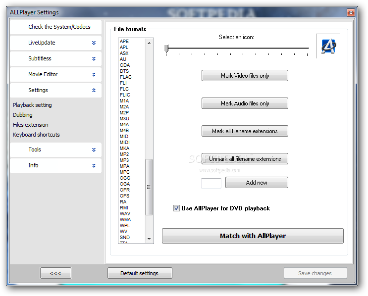Select OGG in the file formats list
The image size is (368, 296).
[125, 178]
